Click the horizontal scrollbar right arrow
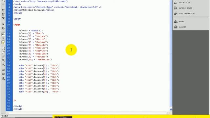Image resolution: width=210 pixels, height=118 pixels. [x=168, y=113]
